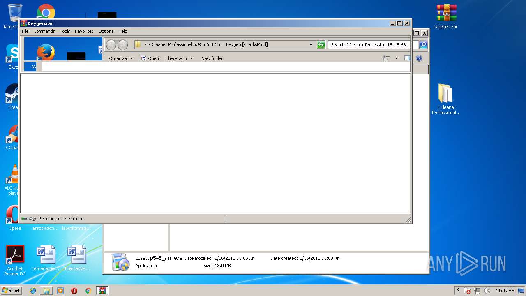Click the Keygen.rar title bar icon
The image size is (526, 296).
pos(24,23)
